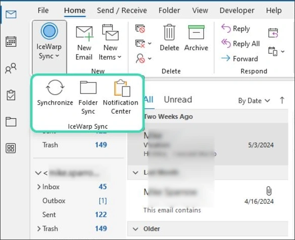Screen dimensions: 295x240
Task: Click the Clean Up icon
Action: (140, 43)
